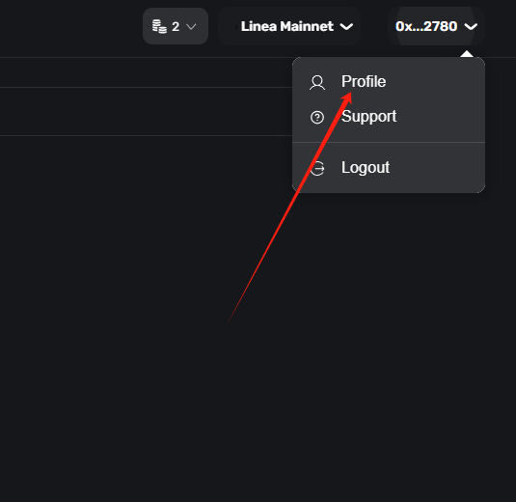Click the Profile user silhouette icon
Viewport: 516px width, 502px height.
(317, 83)
